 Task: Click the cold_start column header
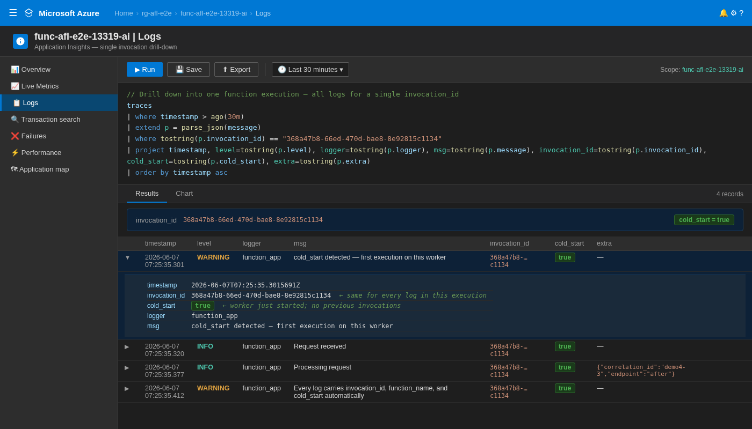coord(569,243)
